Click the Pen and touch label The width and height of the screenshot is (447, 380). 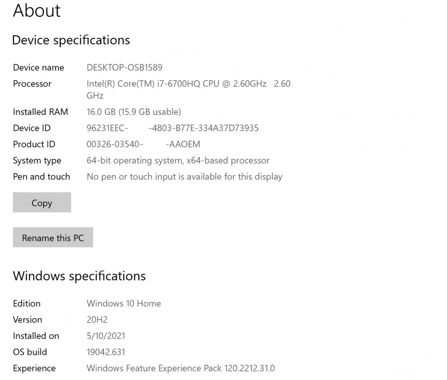coord(42,177)
